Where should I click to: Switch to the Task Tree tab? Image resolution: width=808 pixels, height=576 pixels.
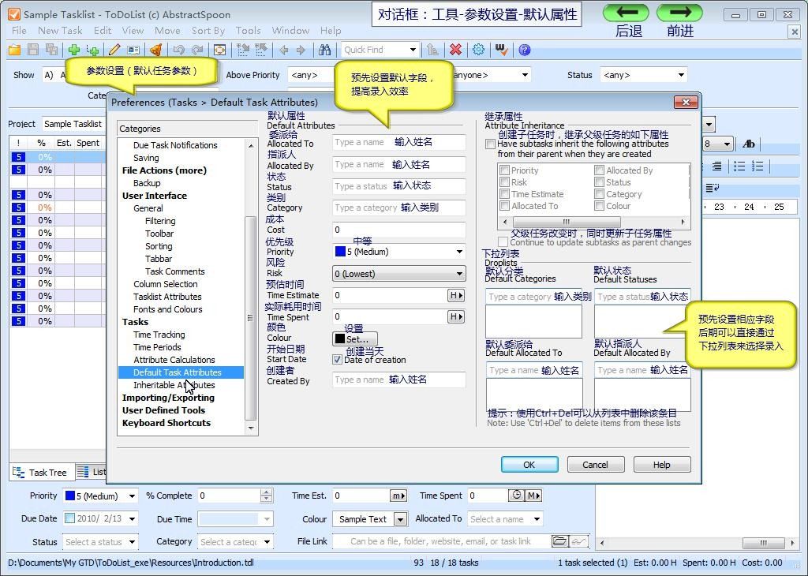(41, 473)
